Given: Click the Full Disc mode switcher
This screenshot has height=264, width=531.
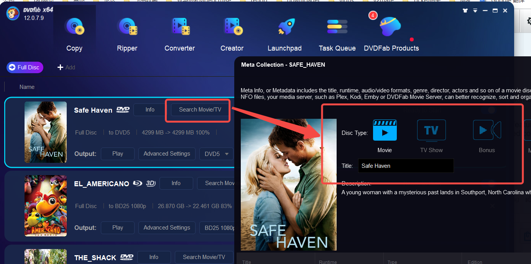Looking at the screenshot, I should (25, 67).
